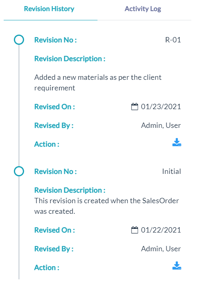Select the R-01 timeline circle marker
Screen dimensions: 197x283
click(x=19, y=40)
